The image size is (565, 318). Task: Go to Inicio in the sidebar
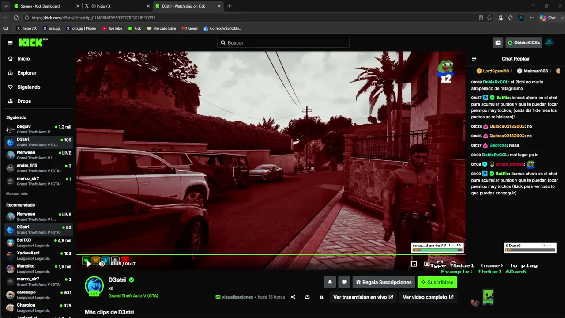(x=23, y=58)
